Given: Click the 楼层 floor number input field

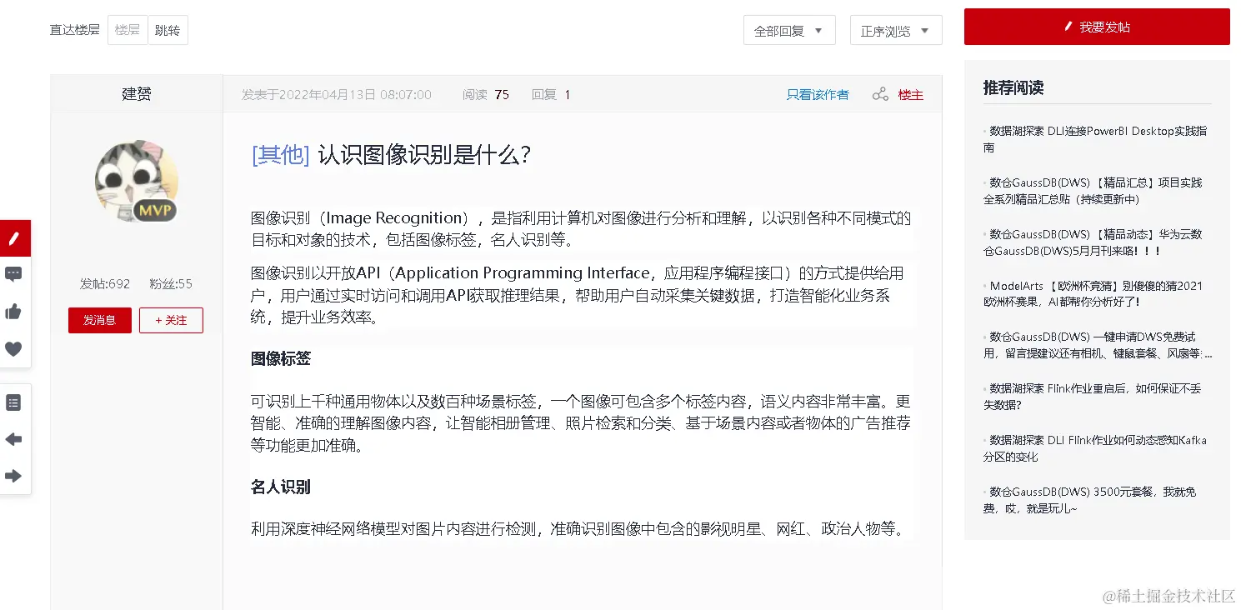Looking at the screenshot, I should pyautogui.click(x=128, y=30).
